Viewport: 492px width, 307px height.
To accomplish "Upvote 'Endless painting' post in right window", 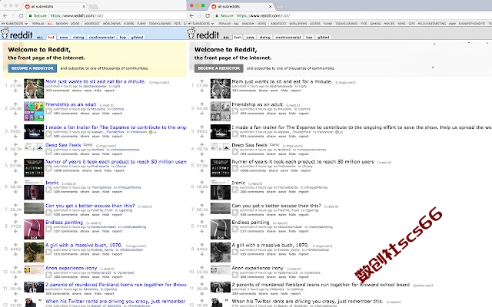I will point(201,222).
